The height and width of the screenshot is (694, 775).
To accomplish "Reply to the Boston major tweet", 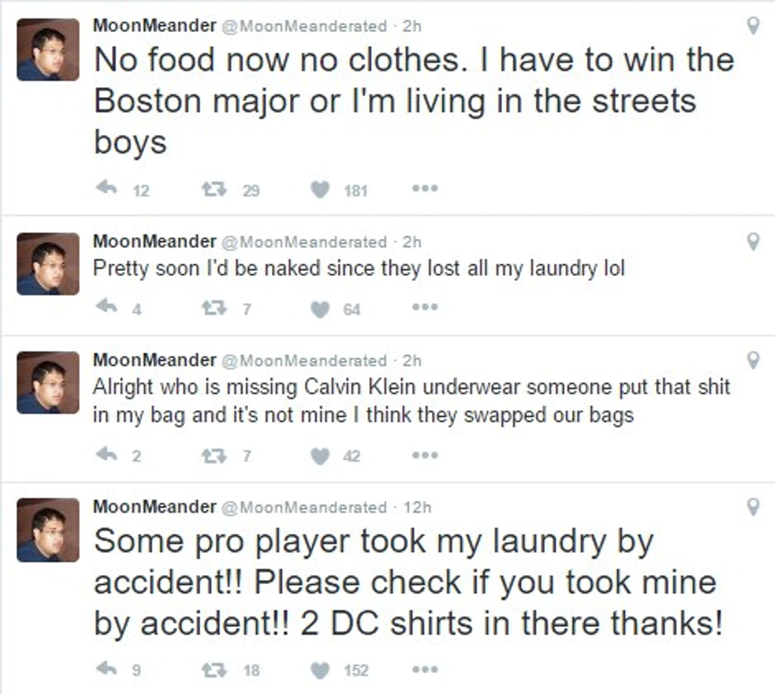I will click(107, 188).
